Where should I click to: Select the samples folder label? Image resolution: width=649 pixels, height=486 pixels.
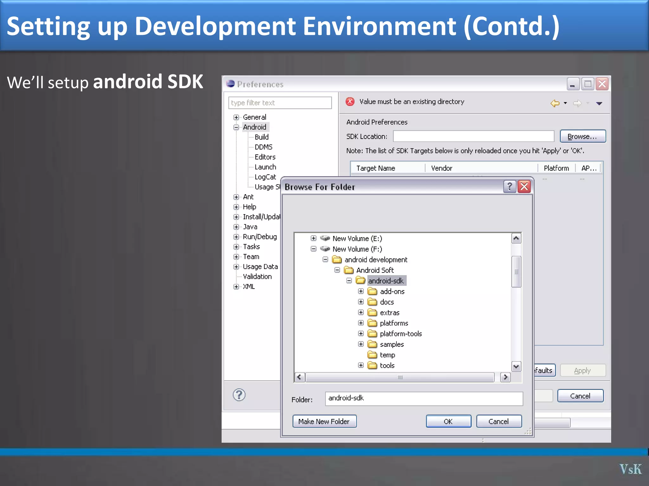coord(392,344)
